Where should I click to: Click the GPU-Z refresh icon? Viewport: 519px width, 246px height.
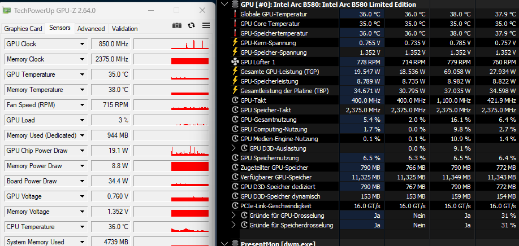pos(191,25)
